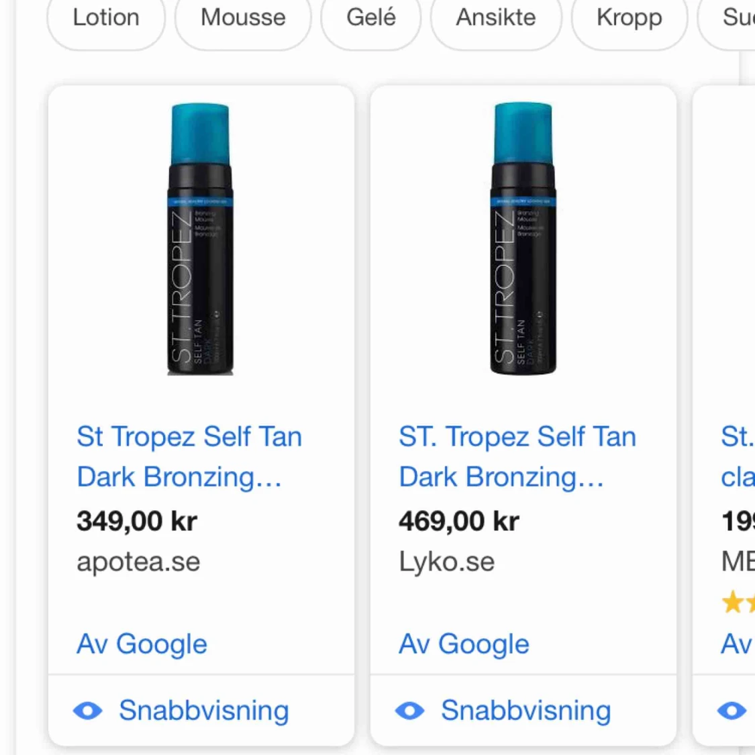
Task: Click the eye icon under Lyko.se product
Action: (x=409, y=711)
